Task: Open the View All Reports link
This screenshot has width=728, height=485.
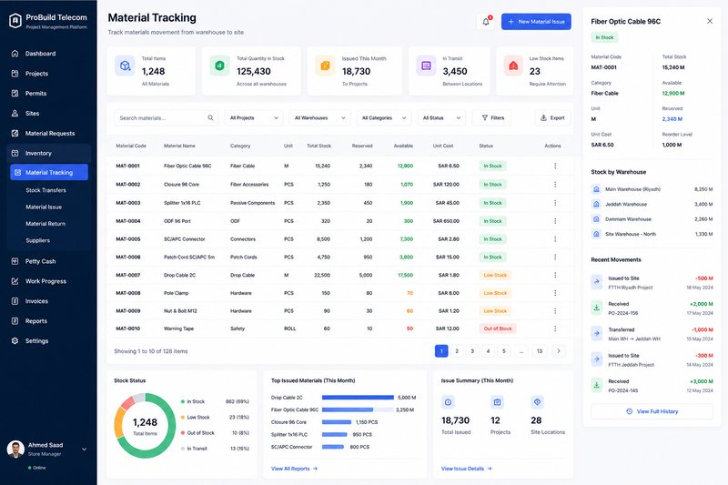Action: (x=294, y=469)
